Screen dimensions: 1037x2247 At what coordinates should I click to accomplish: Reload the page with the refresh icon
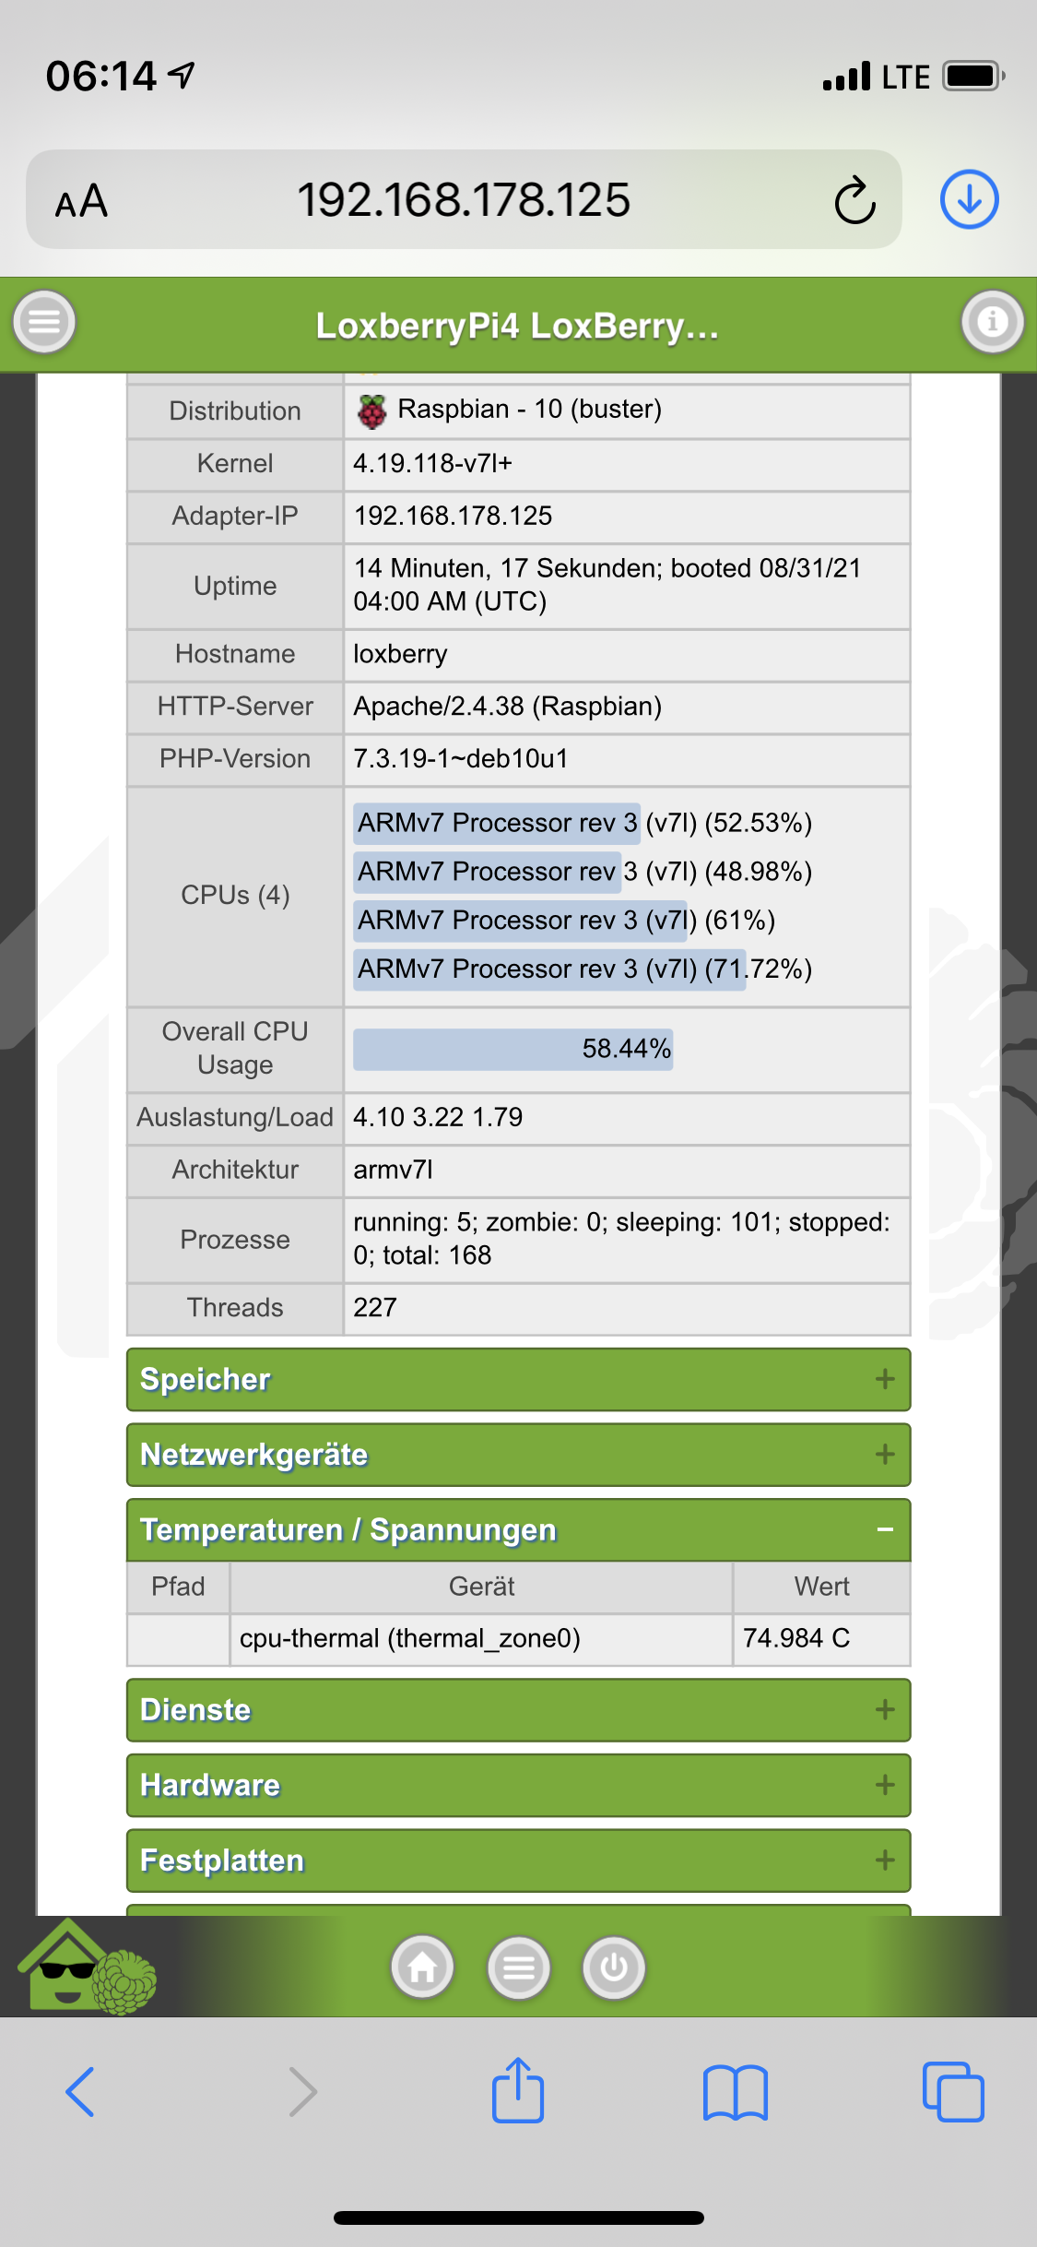[854, 200]
